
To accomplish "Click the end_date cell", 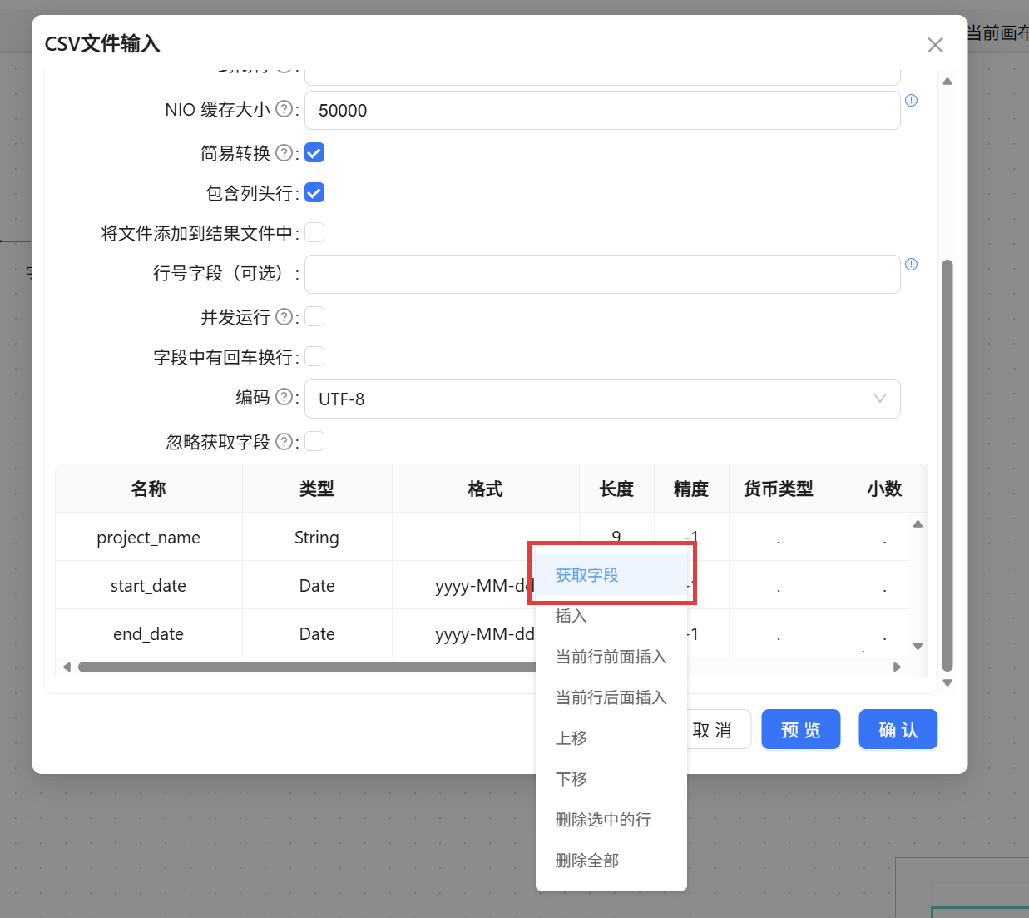I will click(149, 634).
